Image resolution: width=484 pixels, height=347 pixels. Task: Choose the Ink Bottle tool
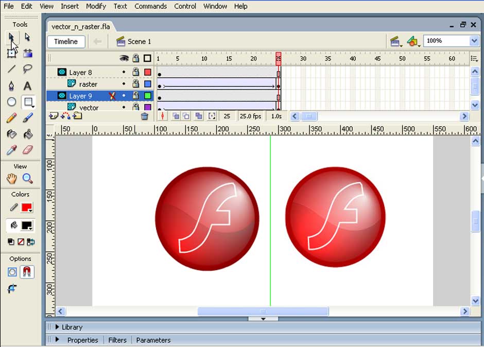click(x=12, y=134)
